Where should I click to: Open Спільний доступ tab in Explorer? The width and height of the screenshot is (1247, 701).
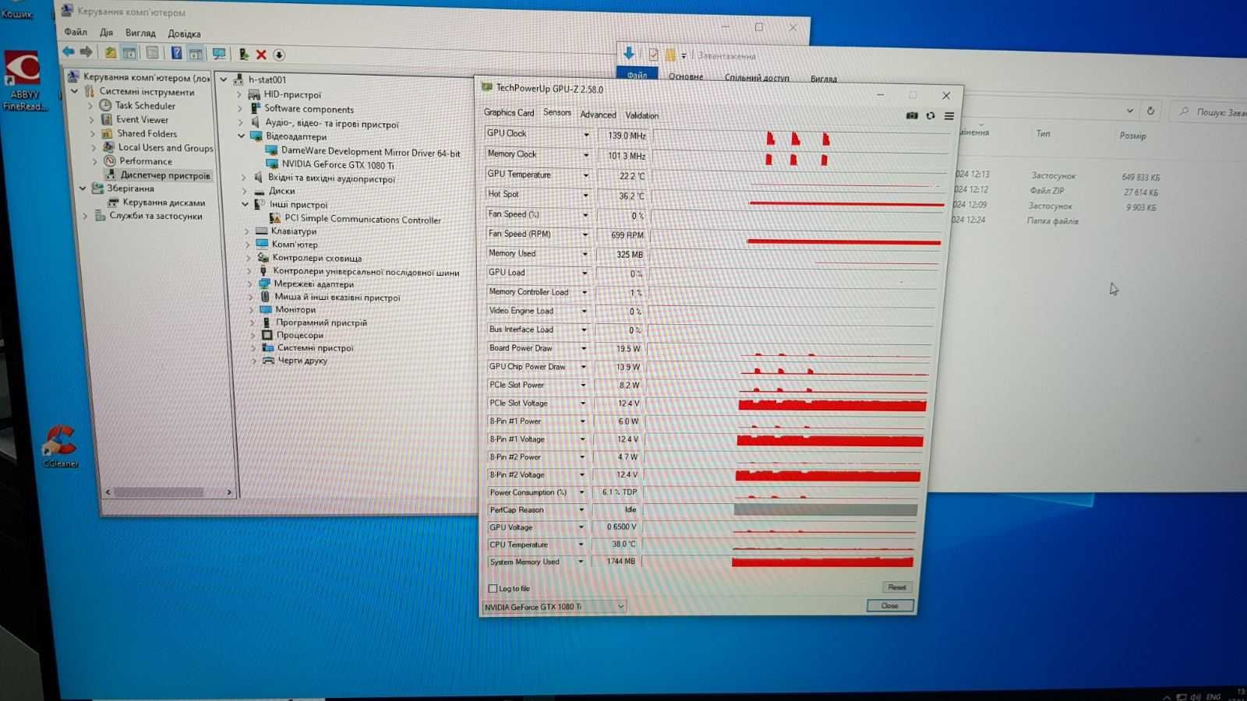(x=756, y=77)
